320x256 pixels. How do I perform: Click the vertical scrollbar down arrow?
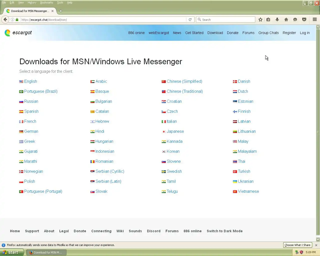(318, 239)
